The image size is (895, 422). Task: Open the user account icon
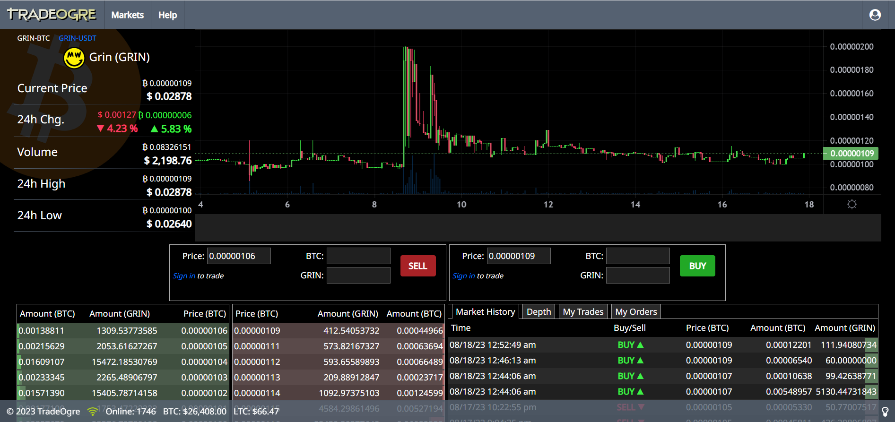point(875,15)
